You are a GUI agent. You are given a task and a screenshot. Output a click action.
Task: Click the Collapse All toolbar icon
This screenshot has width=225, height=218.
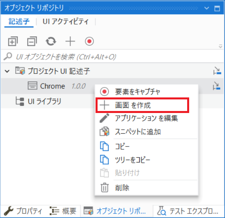point(32,41)
